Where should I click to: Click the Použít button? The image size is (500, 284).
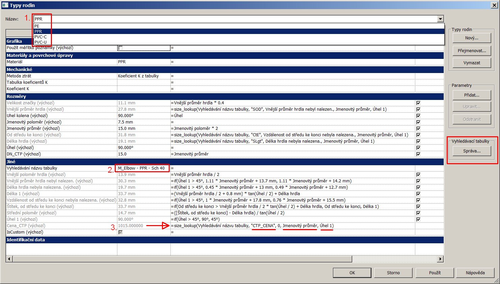[x=435, y=273]
